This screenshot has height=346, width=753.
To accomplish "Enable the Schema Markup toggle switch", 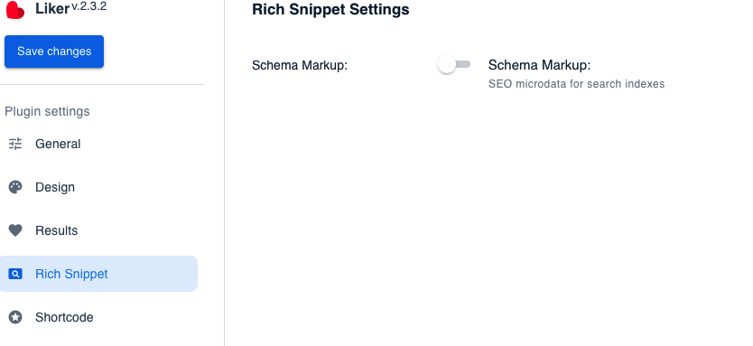I will tap(454, 64).
